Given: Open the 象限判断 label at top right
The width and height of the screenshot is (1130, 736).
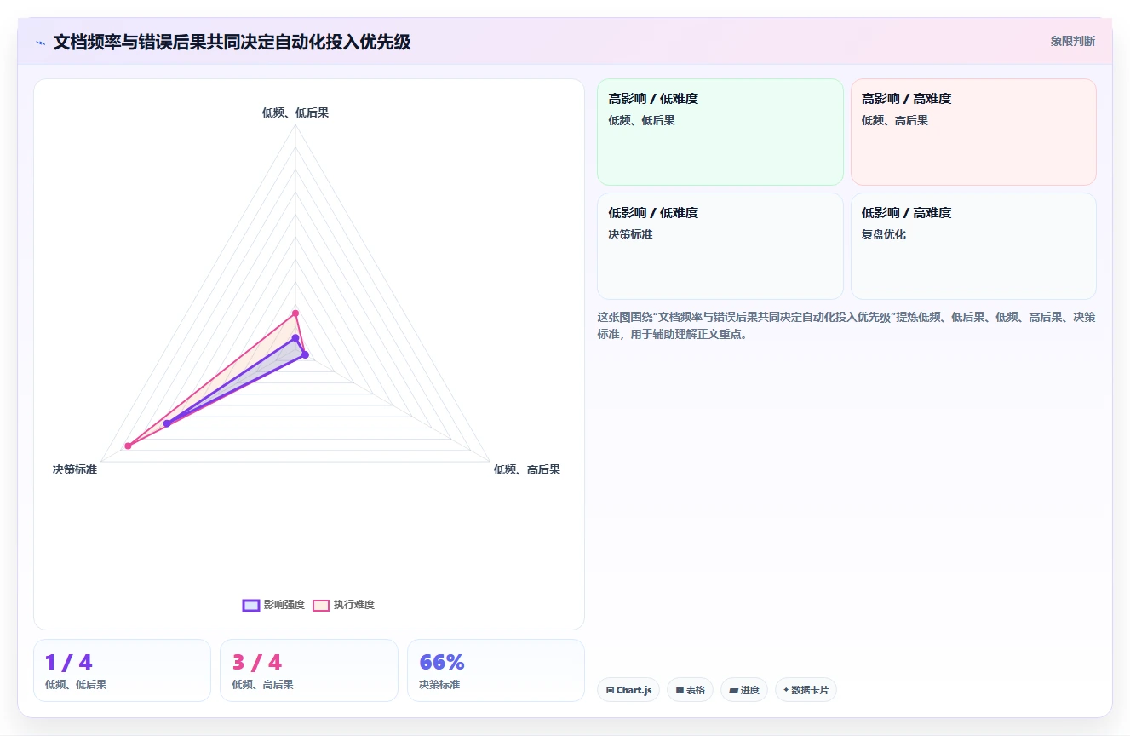Looking at the screenshot, I should 1072,41.
